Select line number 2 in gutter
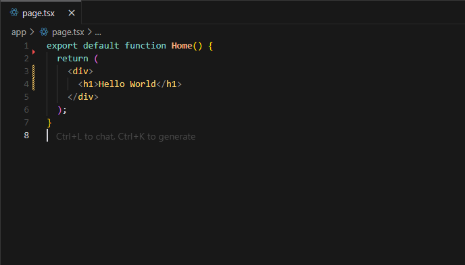 (x=26, y=59)
